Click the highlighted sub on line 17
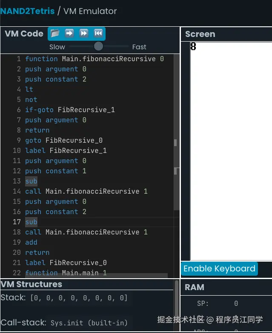This screenshot has height=333, width=272. click(x=31, y=222)
